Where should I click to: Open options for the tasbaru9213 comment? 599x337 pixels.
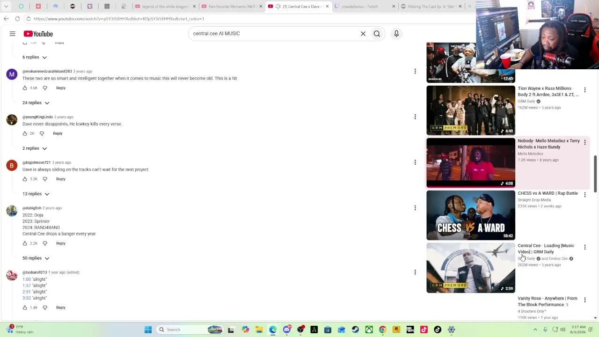415,272
